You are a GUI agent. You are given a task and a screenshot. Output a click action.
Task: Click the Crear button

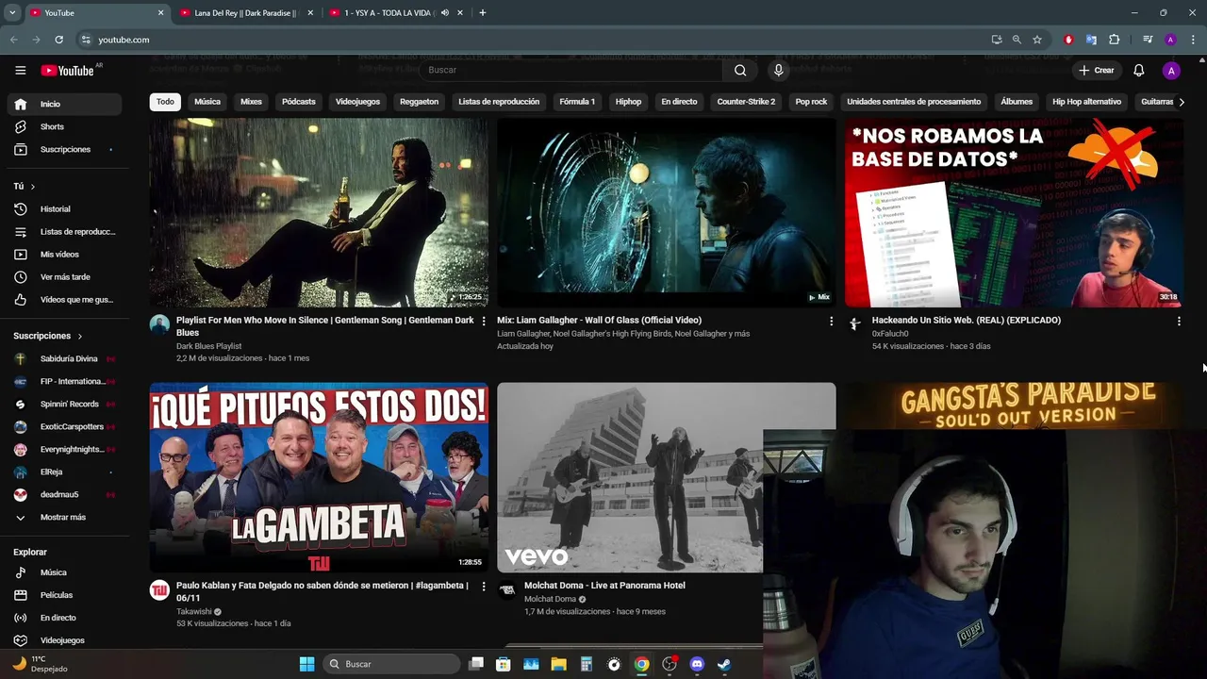click(x=1097, y=71)
